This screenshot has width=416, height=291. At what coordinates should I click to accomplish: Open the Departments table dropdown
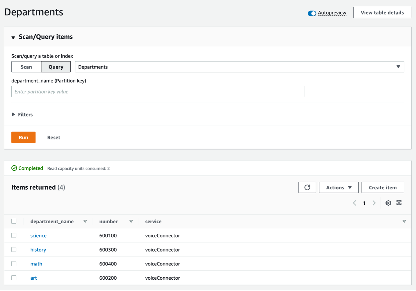[x=398, y=67]
